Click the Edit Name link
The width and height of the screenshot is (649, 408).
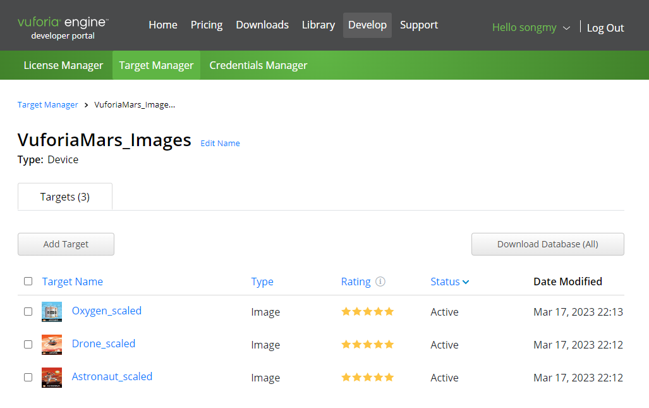(x=220, y=144)
